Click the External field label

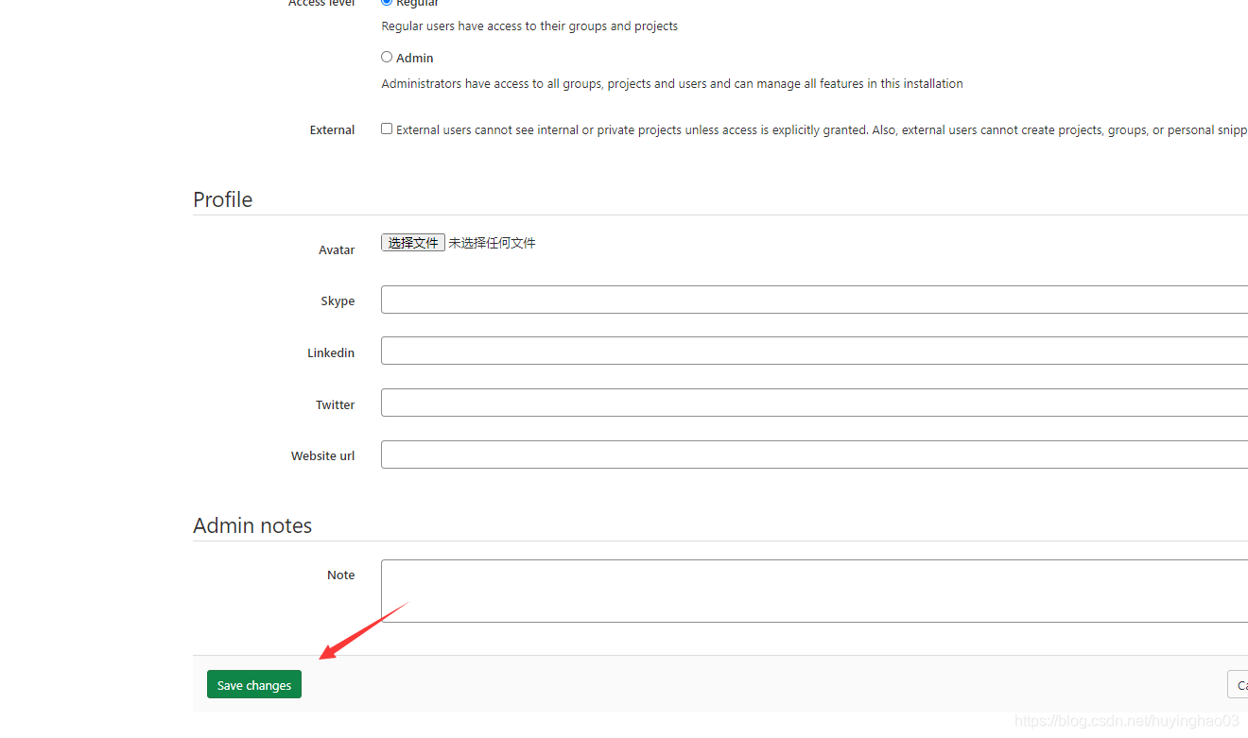pos(333,130)
